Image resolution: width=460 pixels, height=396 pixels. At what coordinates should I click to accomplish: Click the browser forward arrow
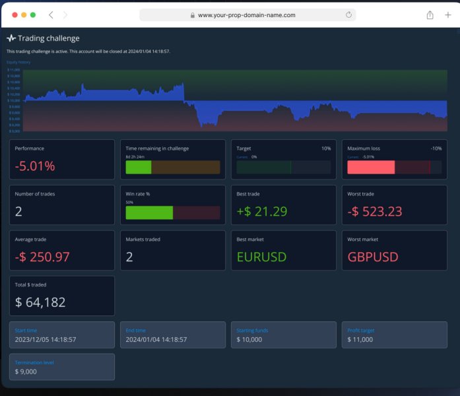pos(65,15)
